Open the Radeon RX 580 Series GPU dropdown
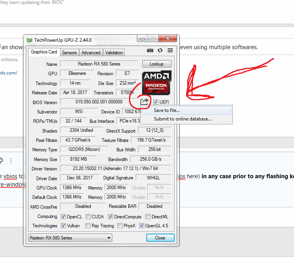The image size is (294, 264). 70,238
